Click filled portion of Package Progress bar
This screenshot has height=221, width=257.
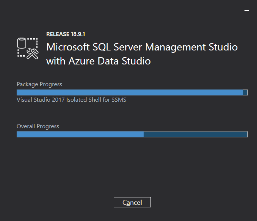[129, 92]
